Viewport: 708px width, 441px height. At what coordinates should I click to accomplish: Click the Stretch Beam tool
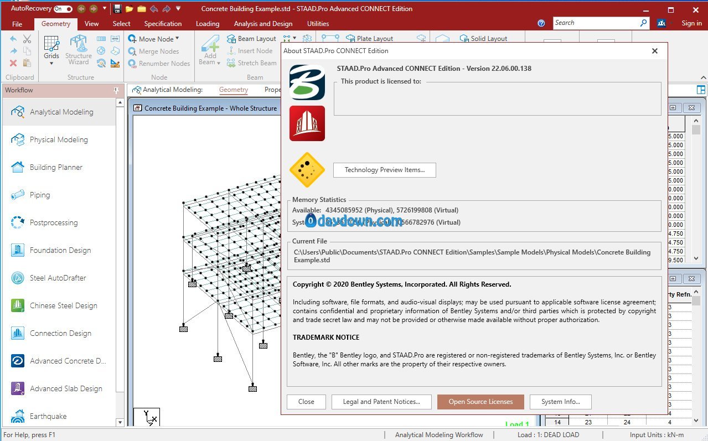coord(251,63)
